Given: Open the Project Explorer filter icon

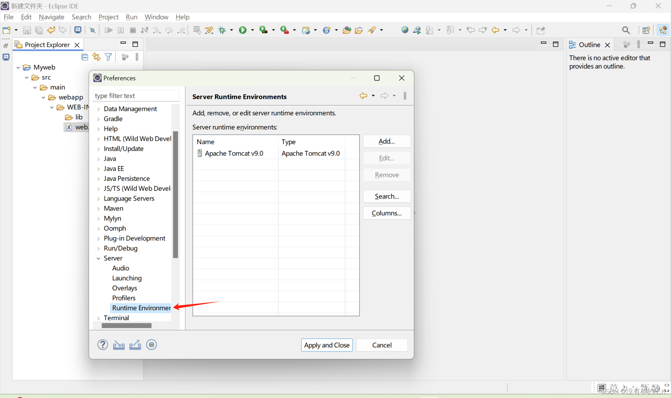Looking at the screenshot, I should coord(108,57).
